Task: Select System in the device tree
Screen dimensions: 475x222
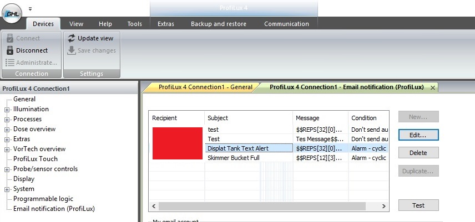Action: point(24,189)
